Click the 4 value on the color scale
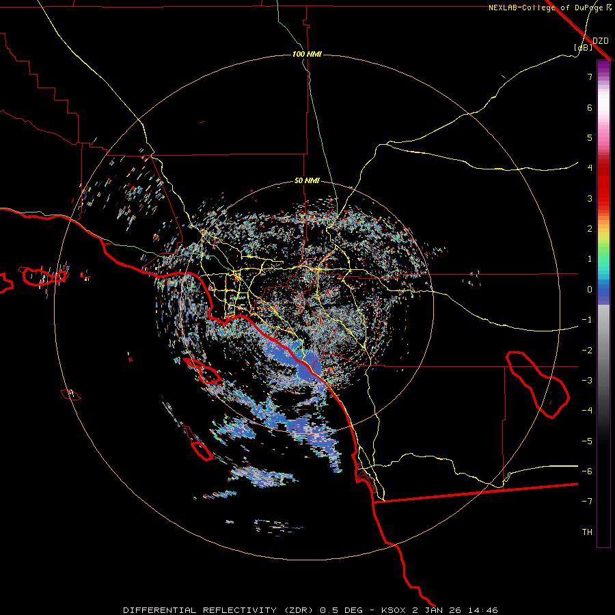Screen dimensions: 615x615 [590, 167]
